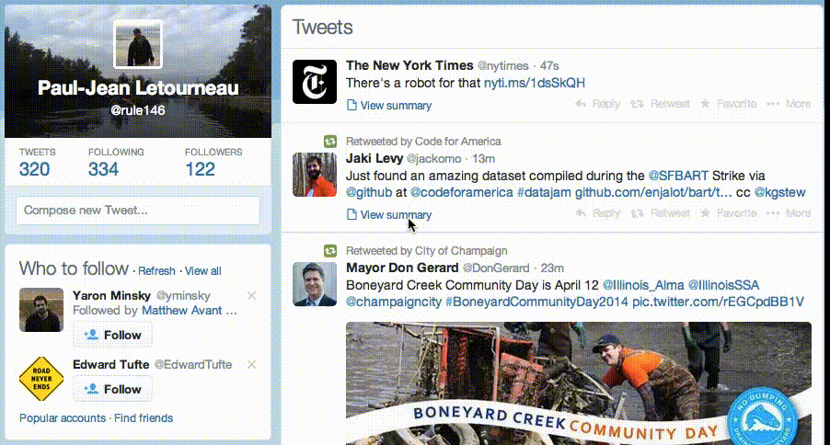Favorite the New York Times robot tweet
The width and height of the screenshot is (830, 445).
(729, 104)
